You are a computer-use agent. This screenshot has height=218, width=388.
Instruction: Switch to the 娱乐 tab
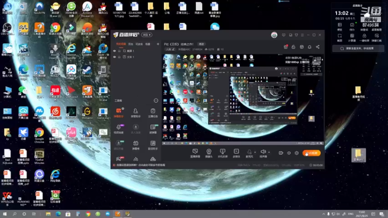pos(130,44)
